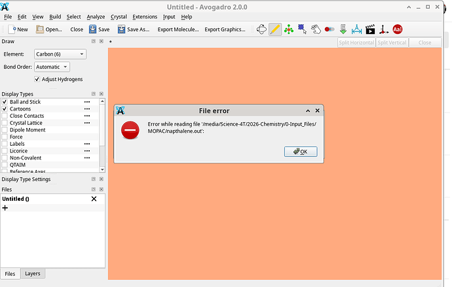Activate the Selection tool icon
452x287 pixels.
click(x=302, y=29)
